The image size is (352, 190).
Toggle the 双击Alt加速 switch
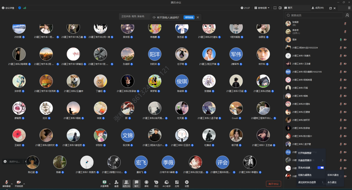321,168
